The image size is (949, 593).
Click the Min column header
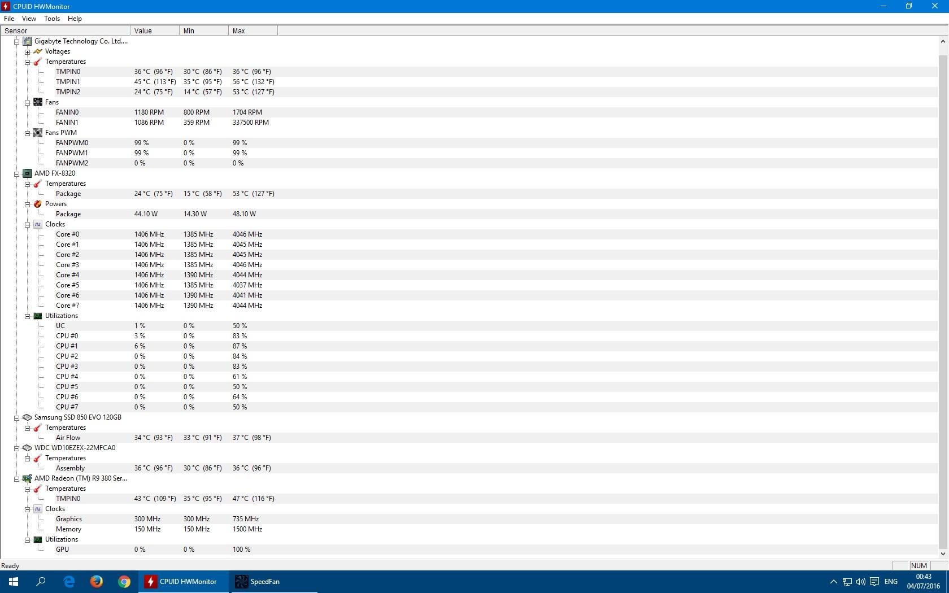pyautogui.click(x=204, y=31)
